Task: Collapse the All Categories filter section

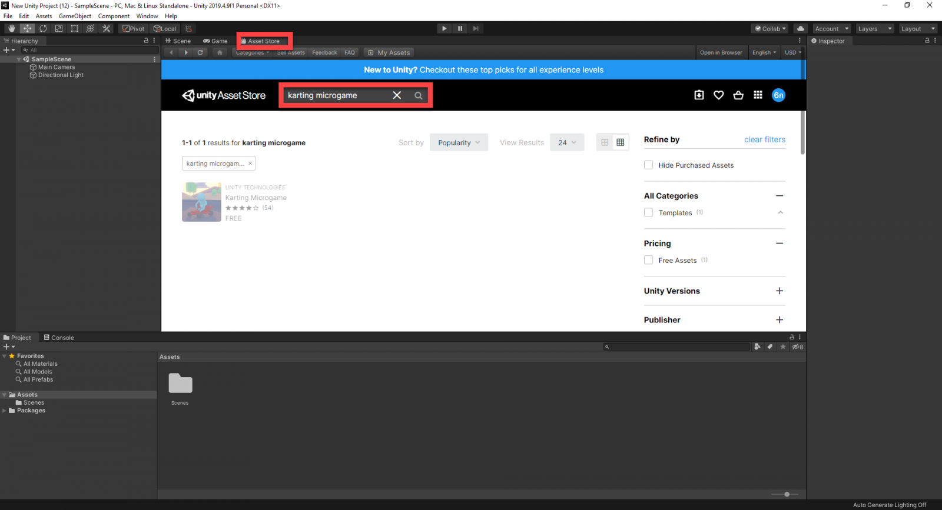Action: pos(780,196)
